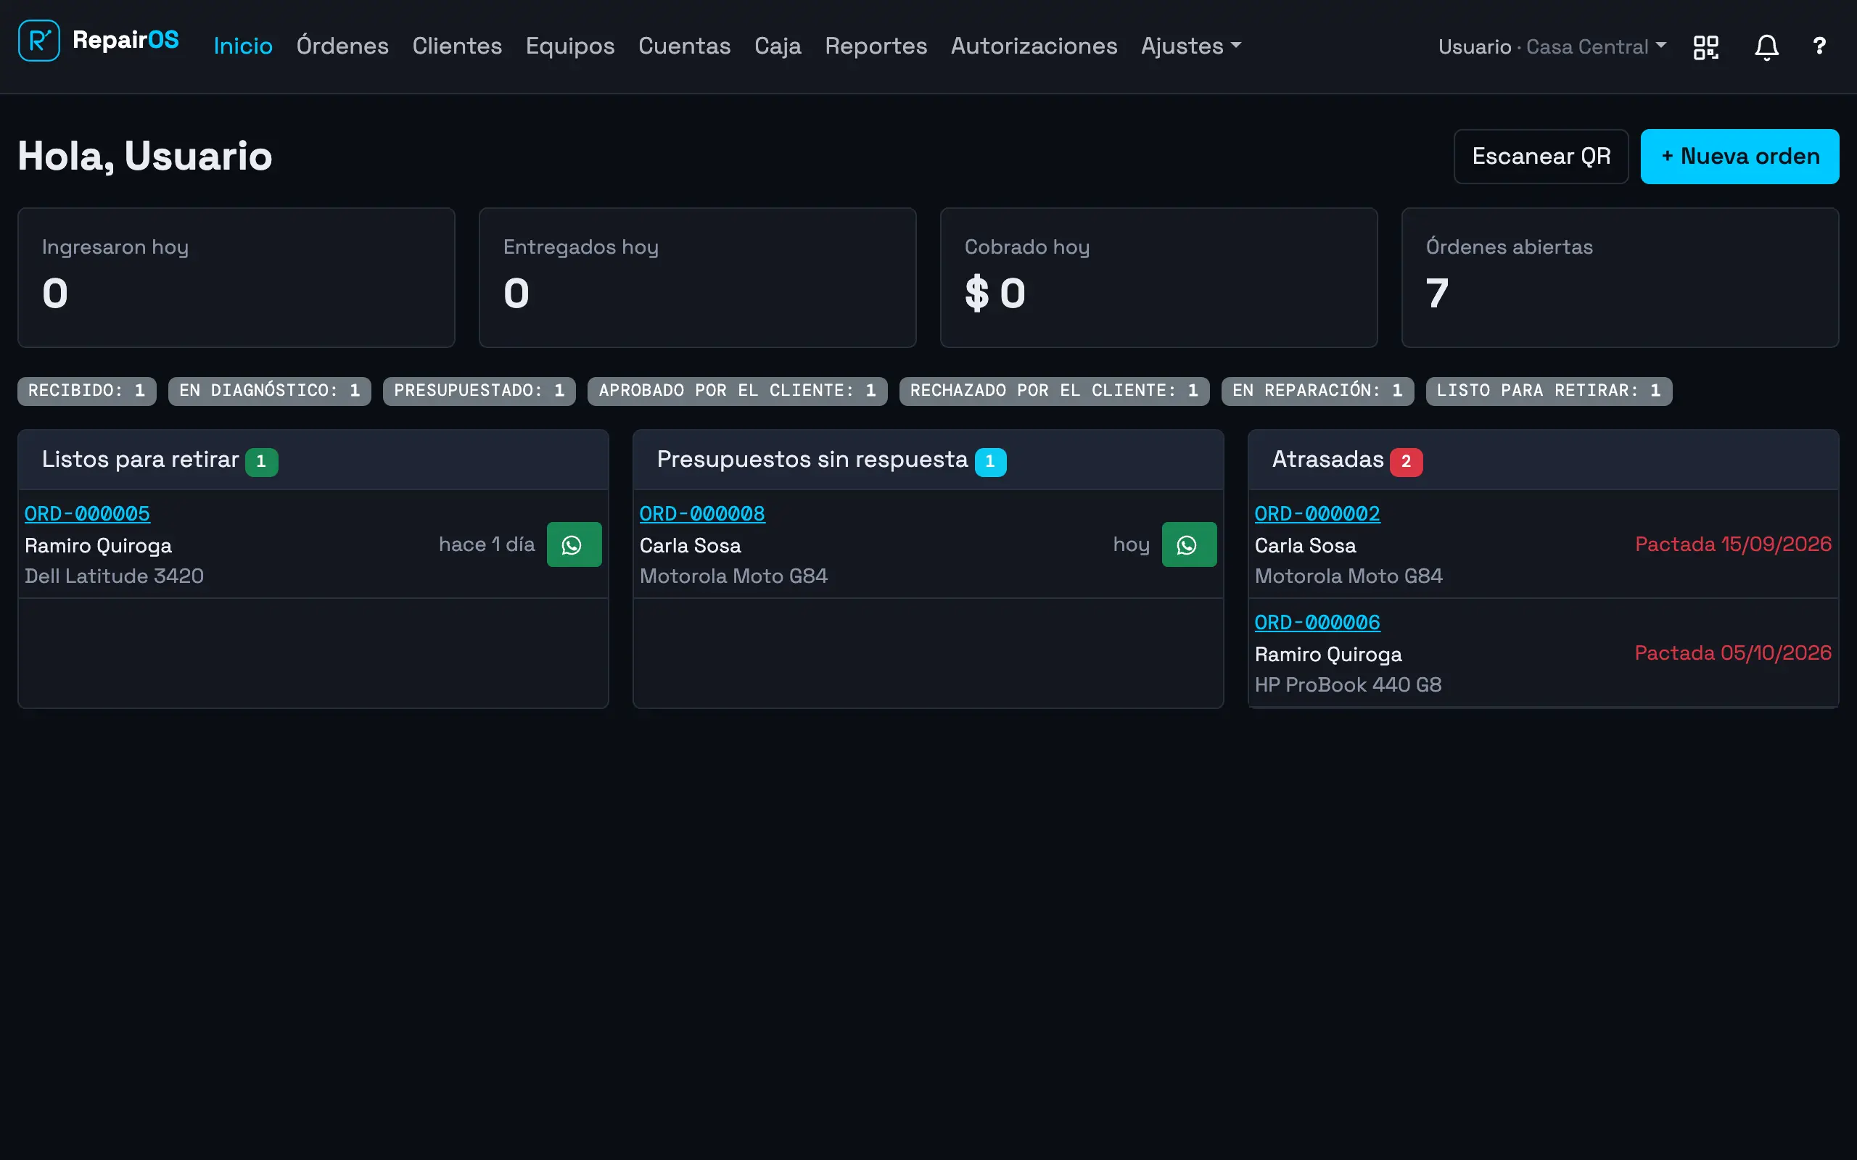Viewport: 1857px width, 1160px height.
Task: Click the Pactada 05/10/2026 date text
Action: pos(1734,654)
